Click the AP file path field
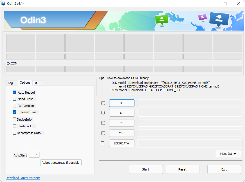The width and height of the screenshot is (245, 182). 190,113
